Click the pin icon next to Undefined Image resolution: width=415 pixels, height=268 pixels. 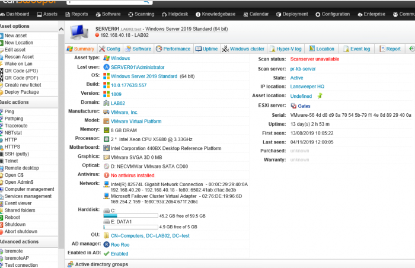[320, 96]
